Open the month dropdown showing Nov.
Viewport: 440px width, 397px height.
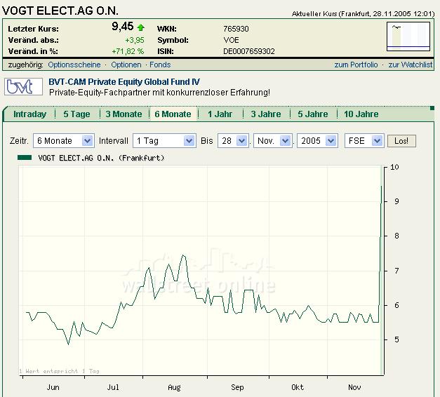click(x=273, y=140)
